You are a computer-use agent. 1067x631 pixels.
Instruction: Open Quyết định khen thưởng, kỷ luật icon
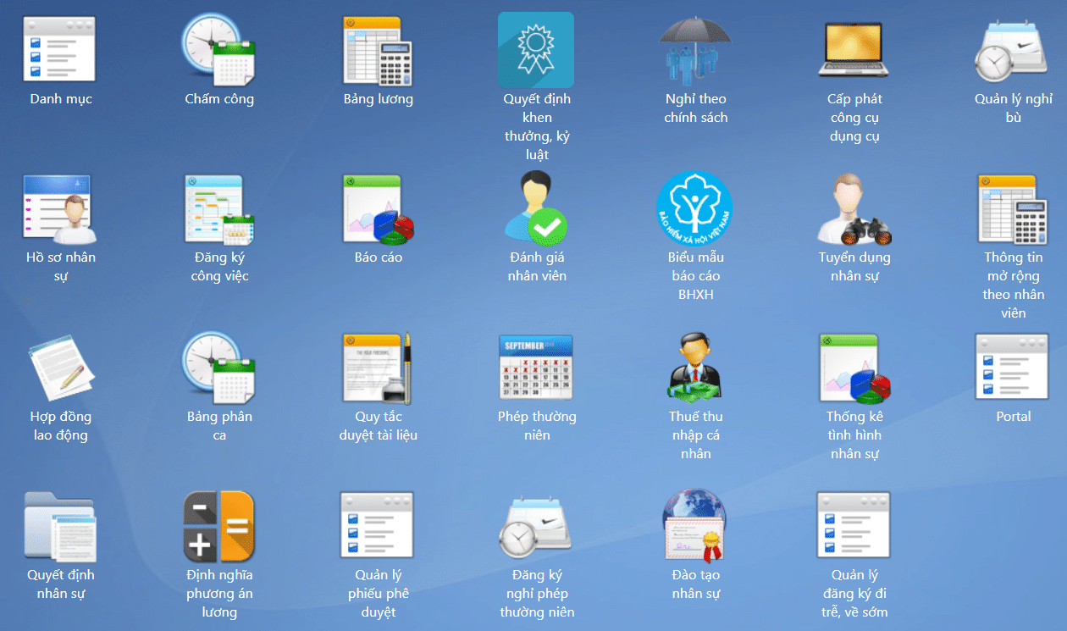(x=536, y=50)
